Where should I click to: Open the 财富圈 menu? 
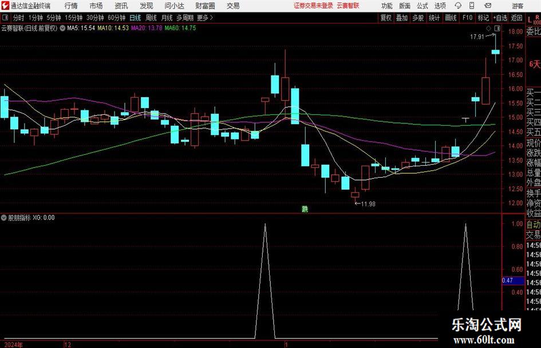(205, 6)
